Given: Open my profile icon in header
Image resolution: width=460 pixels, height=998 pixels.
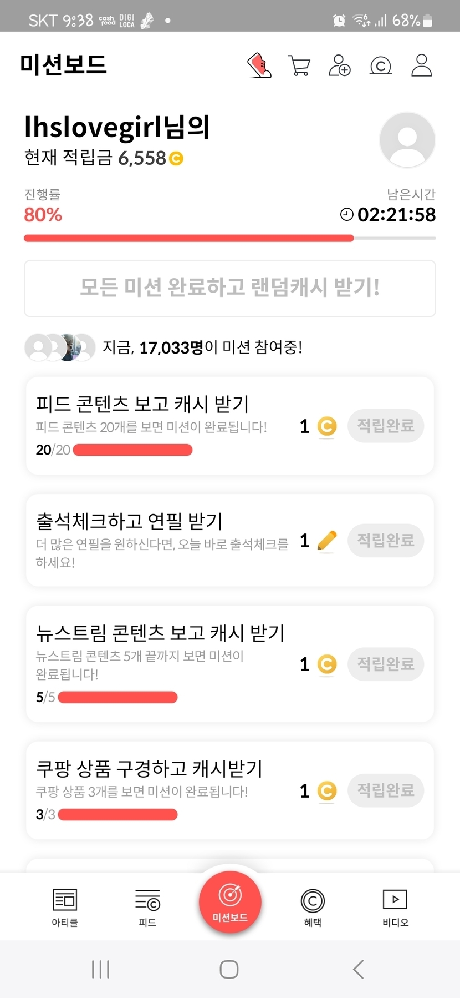Looking at the screenshot, I should (x=421, y=65).
